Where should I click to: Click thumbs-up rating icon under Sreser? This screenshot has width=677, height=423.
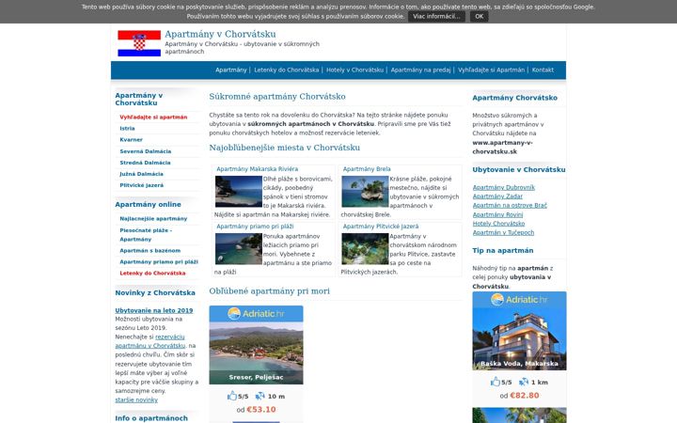tap(232, 396)
